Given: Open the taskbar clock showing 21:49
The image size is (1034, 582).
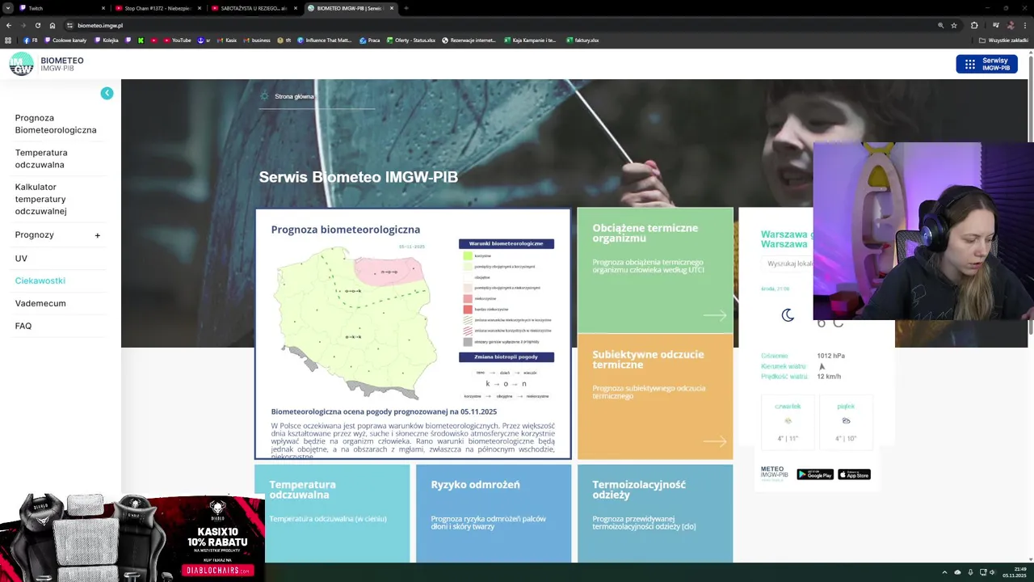Looking at the screenshot, I should point(1015,572).
